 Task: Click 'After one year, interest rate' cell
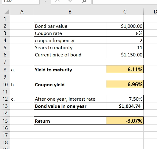70,99
